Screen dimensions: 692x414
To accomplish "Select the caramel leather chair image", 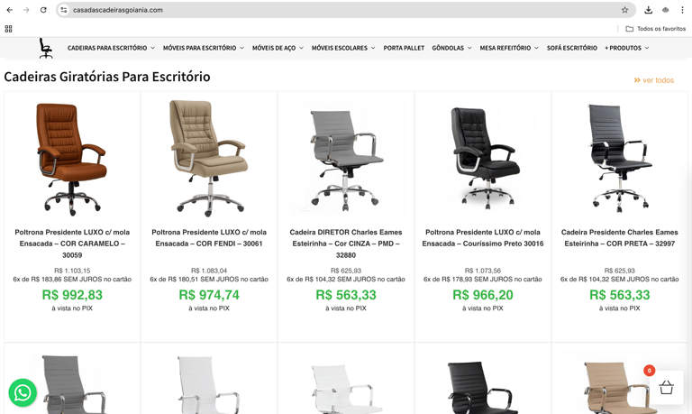I will [x=72, y=159].
